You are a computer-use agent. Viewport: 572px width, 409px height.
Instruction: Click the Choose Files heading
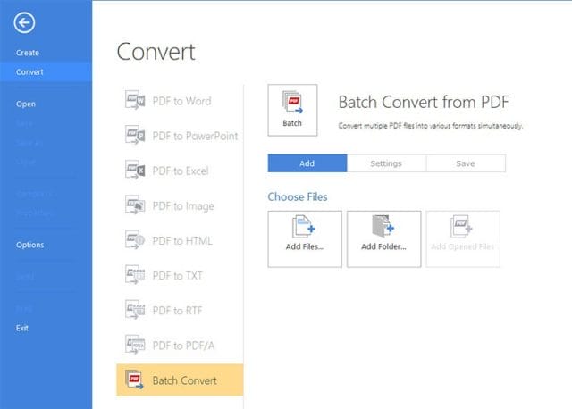click(298, 197)
